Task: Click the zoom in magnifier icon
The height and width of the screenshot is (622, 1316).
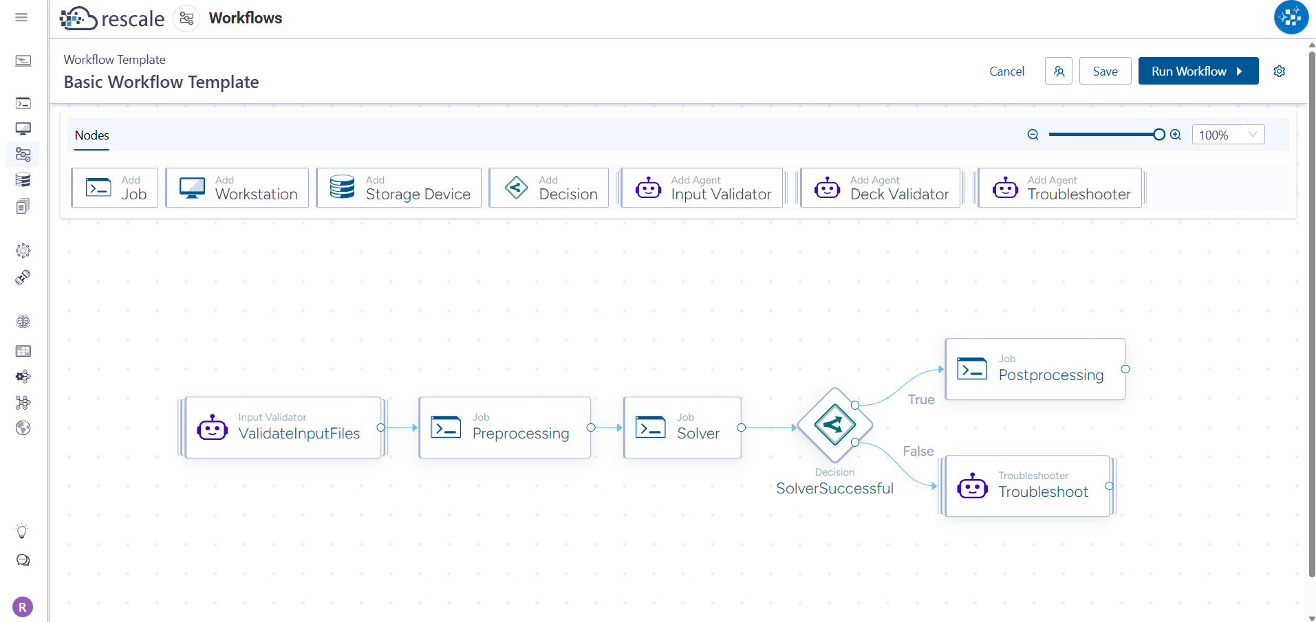Action: coord(1176,135)
